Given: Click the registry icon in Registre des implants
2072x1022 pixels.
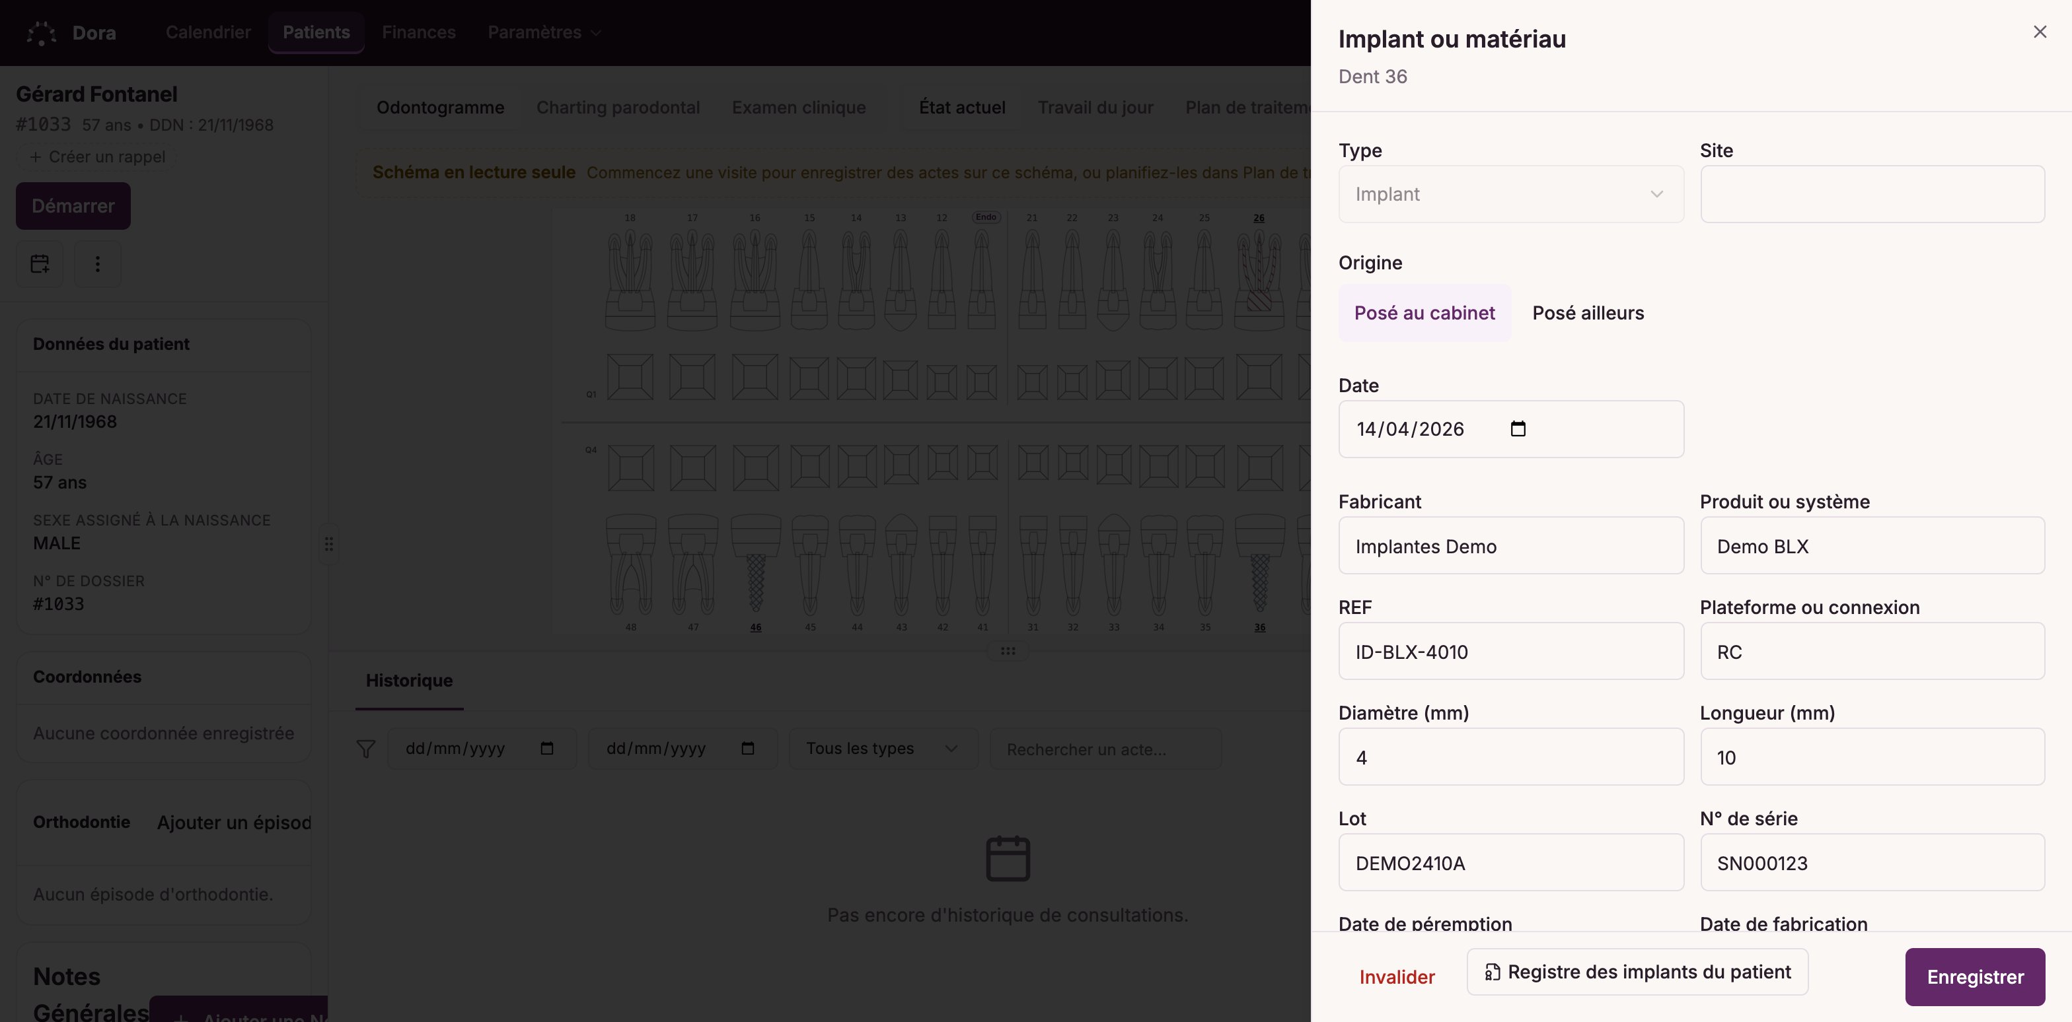Looking at the screenshot, I should [1492, 972].
